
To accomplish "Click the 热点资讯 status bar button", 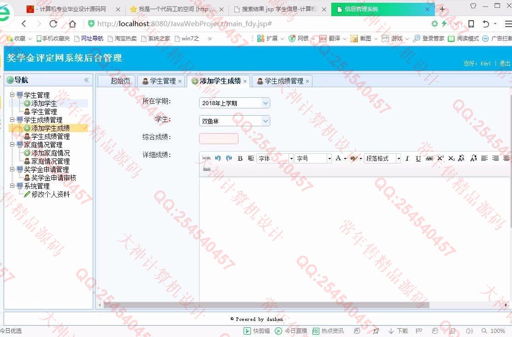I will [x=328, y=331].
